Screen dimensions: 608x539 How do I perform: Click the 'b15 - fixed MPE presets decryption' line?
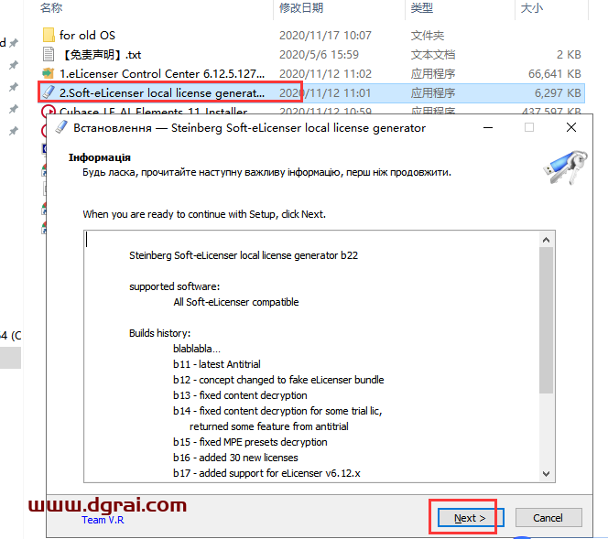pos(250,442)
